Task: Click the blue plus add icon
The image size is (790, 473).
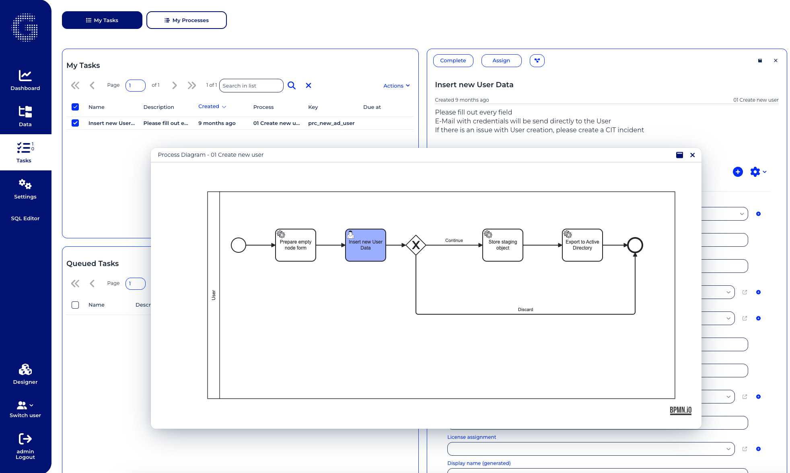Action: click(738, 172)
